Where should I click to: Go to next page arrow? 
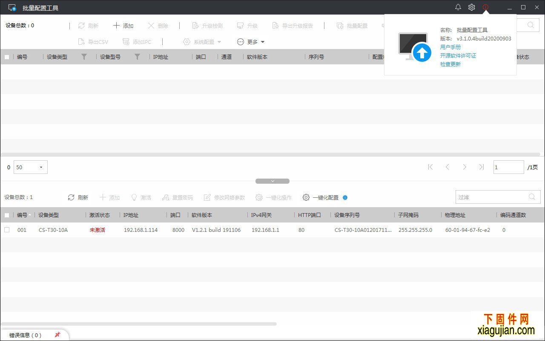[x=465, y=167]
